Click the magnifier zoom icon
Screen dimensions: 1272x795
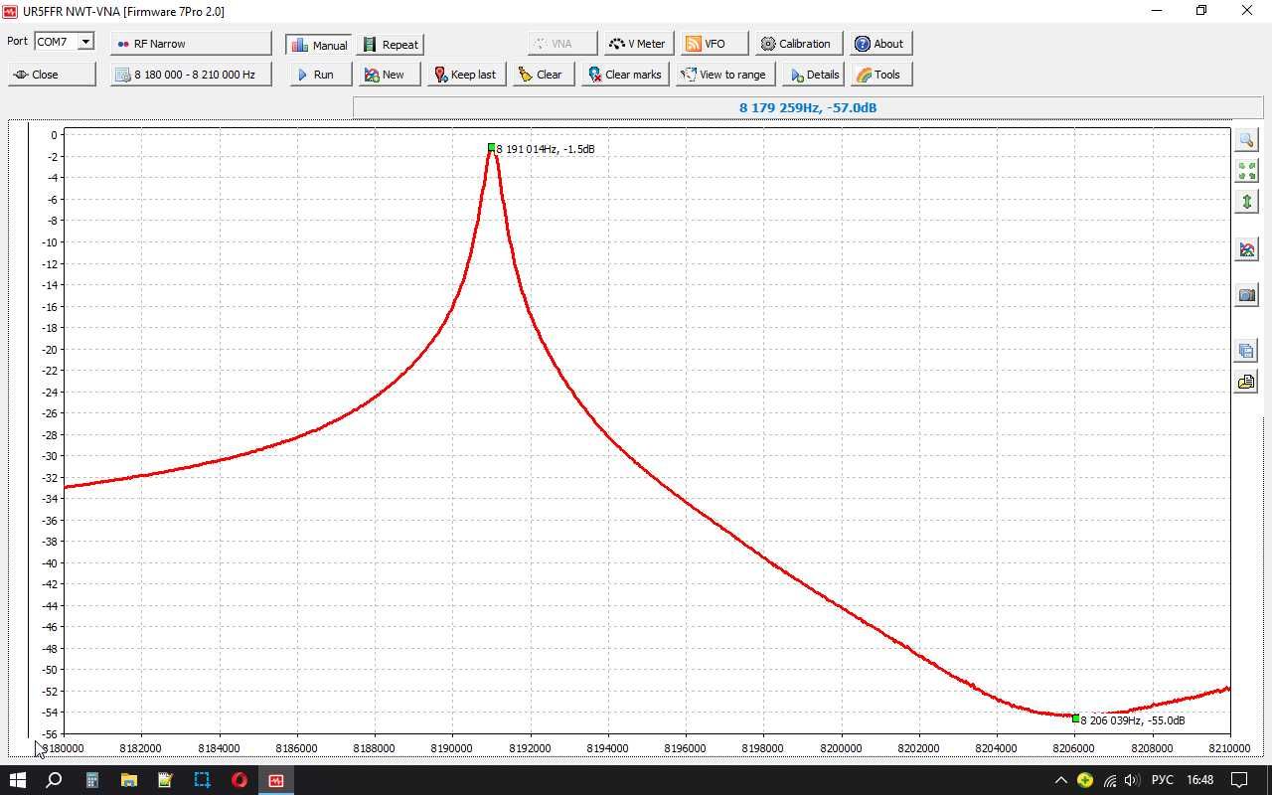pos(1246,140)
